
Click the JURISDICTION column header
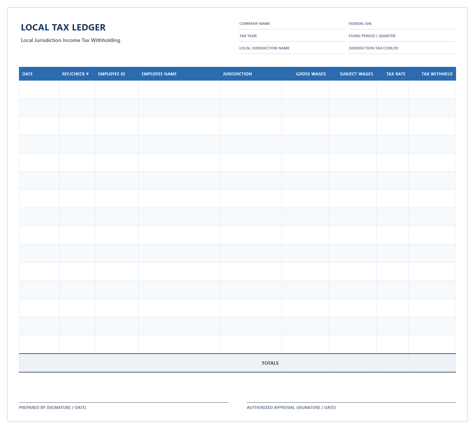coord(251,74)
